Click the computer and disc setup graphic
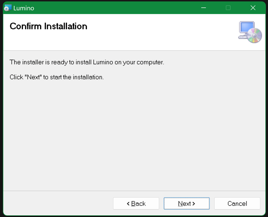268x217 pixels. [x=250, y=32]
